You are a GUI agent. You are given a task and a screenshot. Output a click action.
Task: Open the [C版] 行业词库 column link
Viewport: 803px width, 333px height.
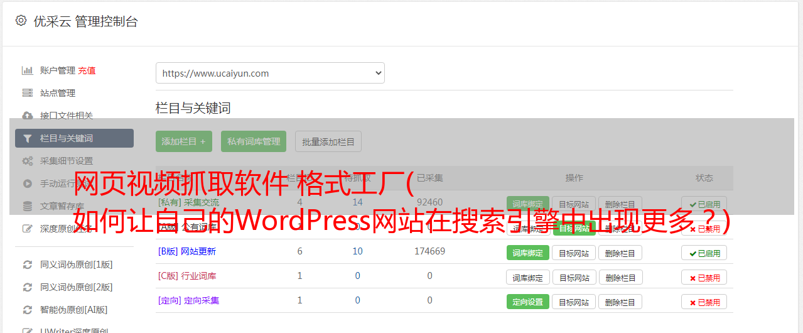187,276
